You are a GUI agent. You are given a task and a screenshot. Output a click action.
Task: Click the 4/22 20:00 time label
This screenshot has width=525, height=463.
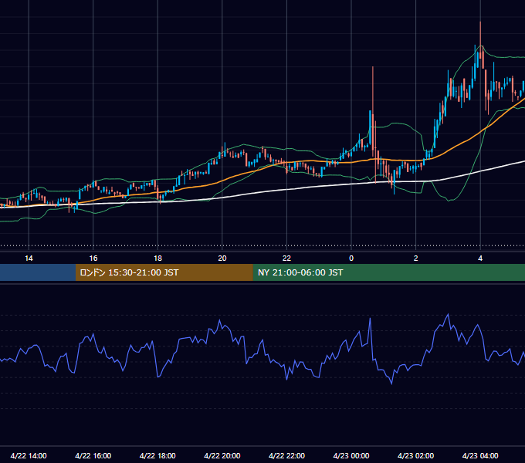[222, 455]
